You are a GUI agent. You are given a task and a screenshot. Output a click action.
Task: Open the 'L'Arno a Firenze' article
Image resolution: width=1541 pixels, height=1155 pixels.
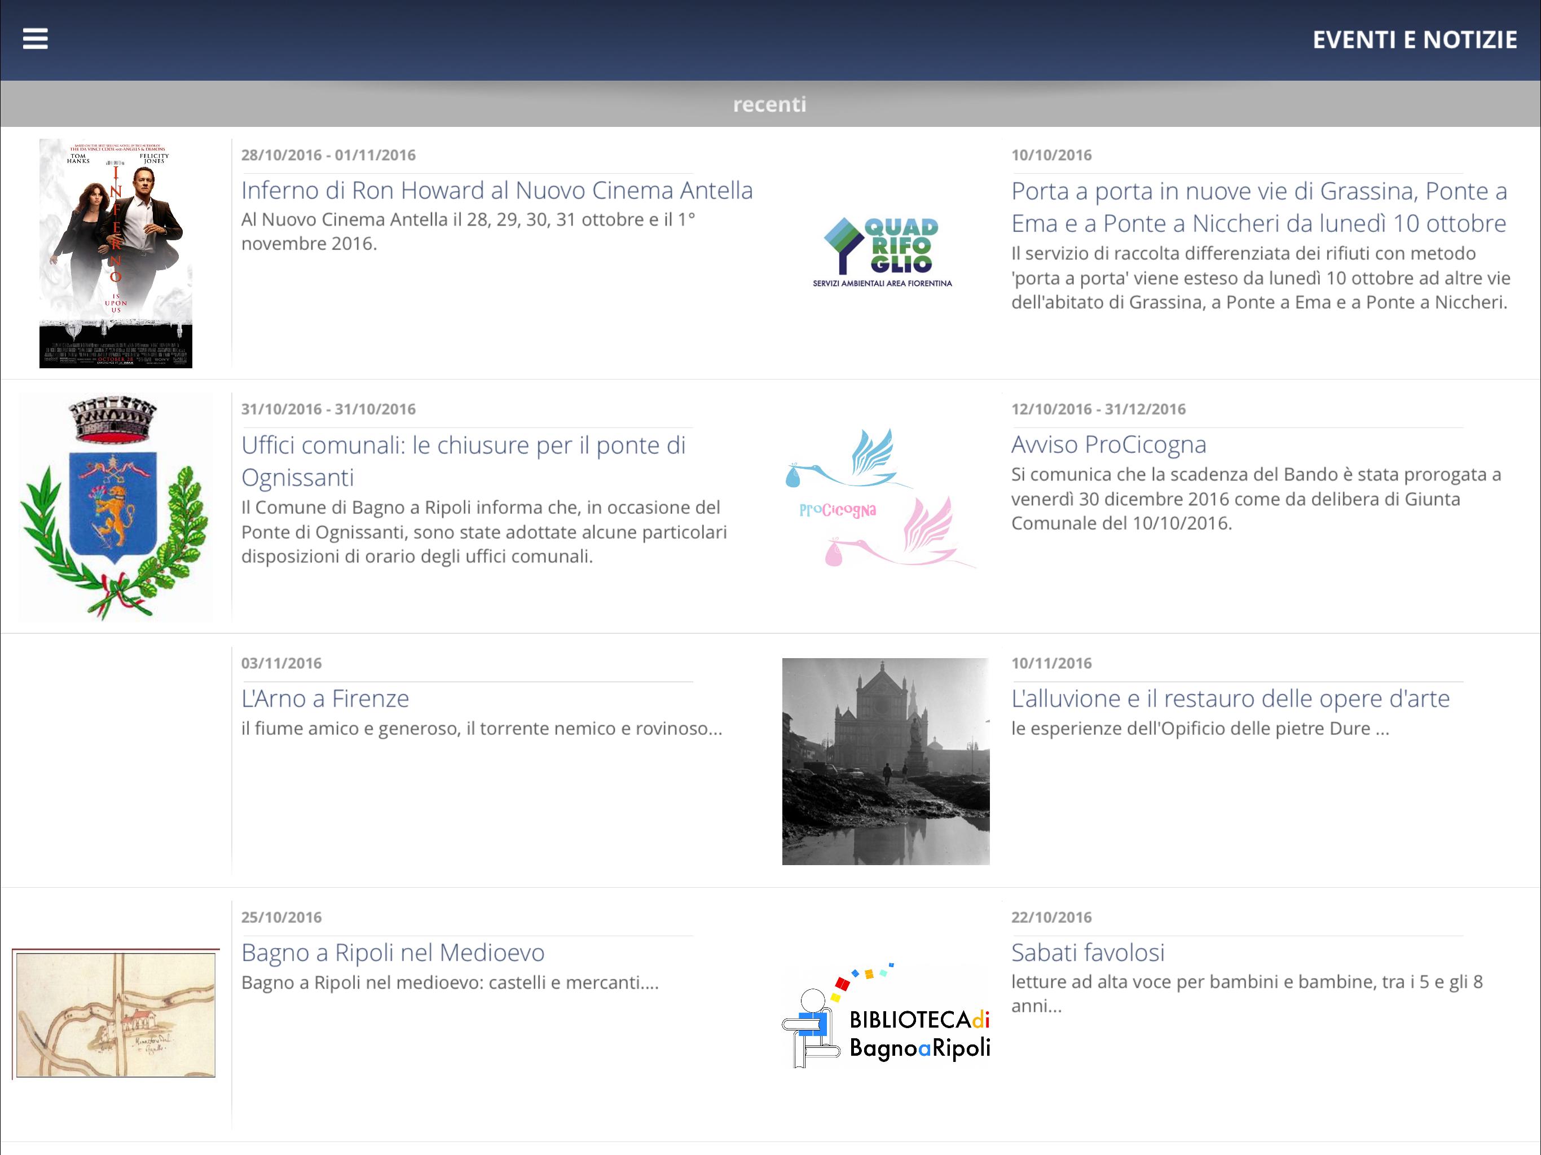coord(325,698)
